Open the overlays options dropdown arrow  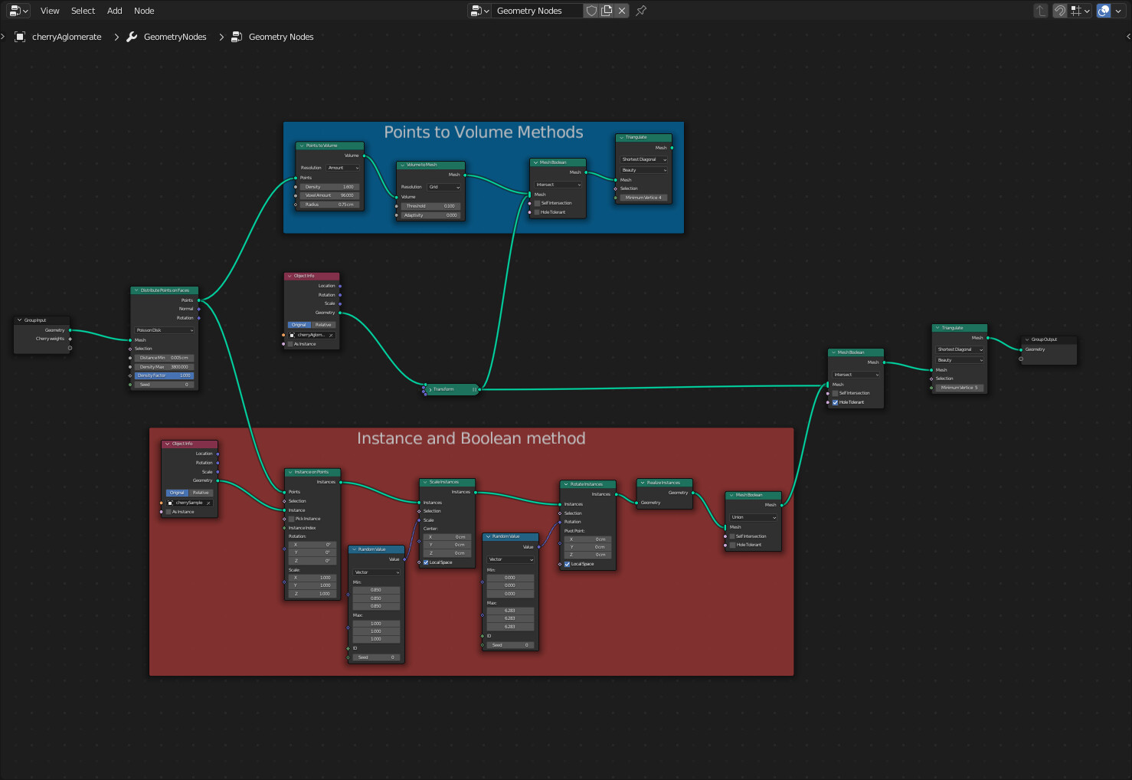click(1118, 11)
